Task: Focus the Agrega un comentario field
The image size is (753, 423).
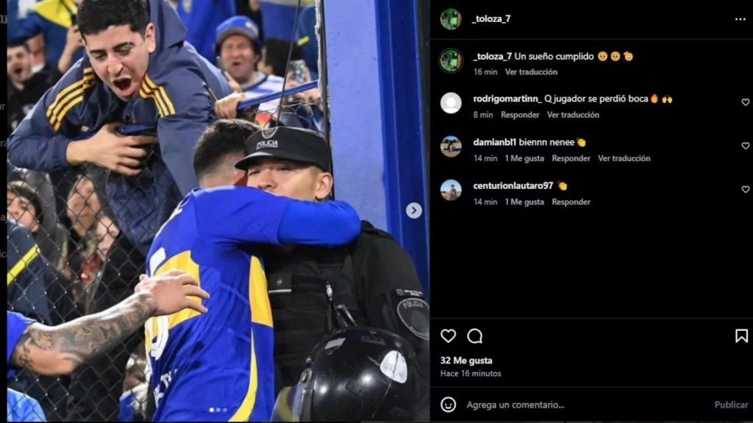Action: point(586,405)
